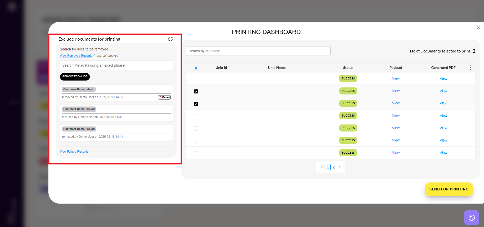Uncheck the third row's checkbox

[196, 104]
